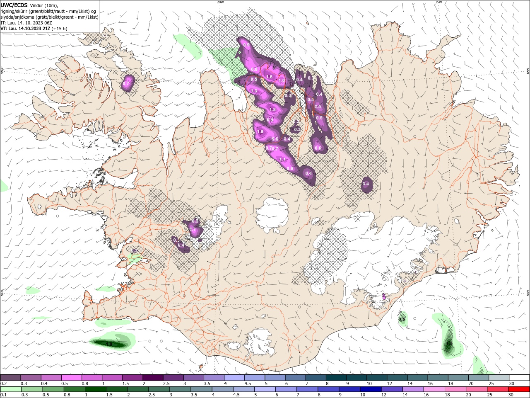Screen dimensions: 530x398
Task: Select the dark green 1 swatch in the lower legend row
Action: (96, 389)
